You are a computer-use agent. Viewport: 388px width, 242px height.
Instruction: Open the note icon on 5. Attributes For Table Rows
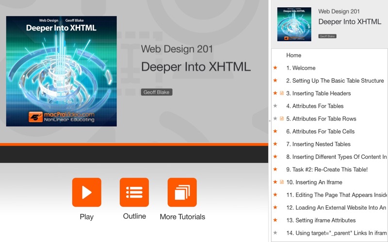[x=282, y=119]
